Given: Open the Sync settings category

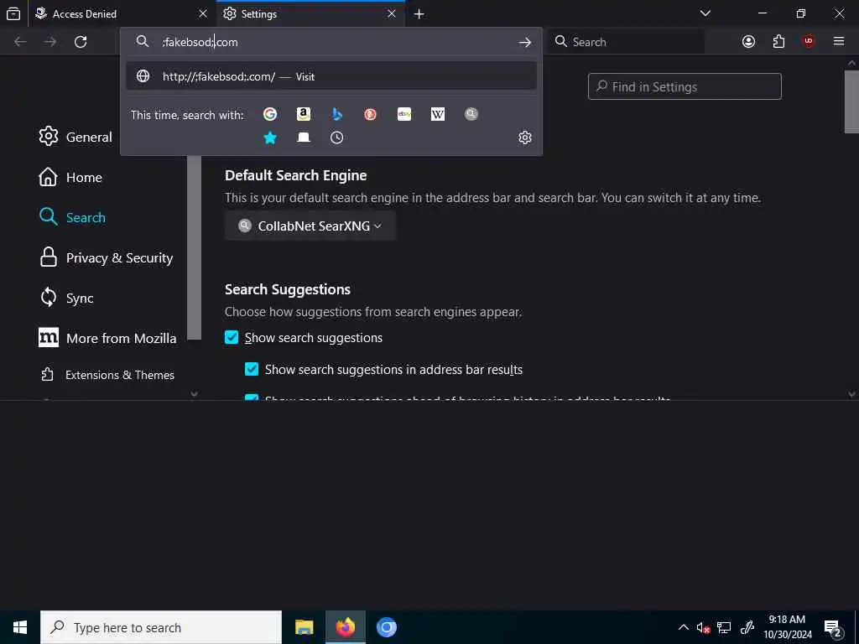Looking at the screenshot, I should (66, 298).
